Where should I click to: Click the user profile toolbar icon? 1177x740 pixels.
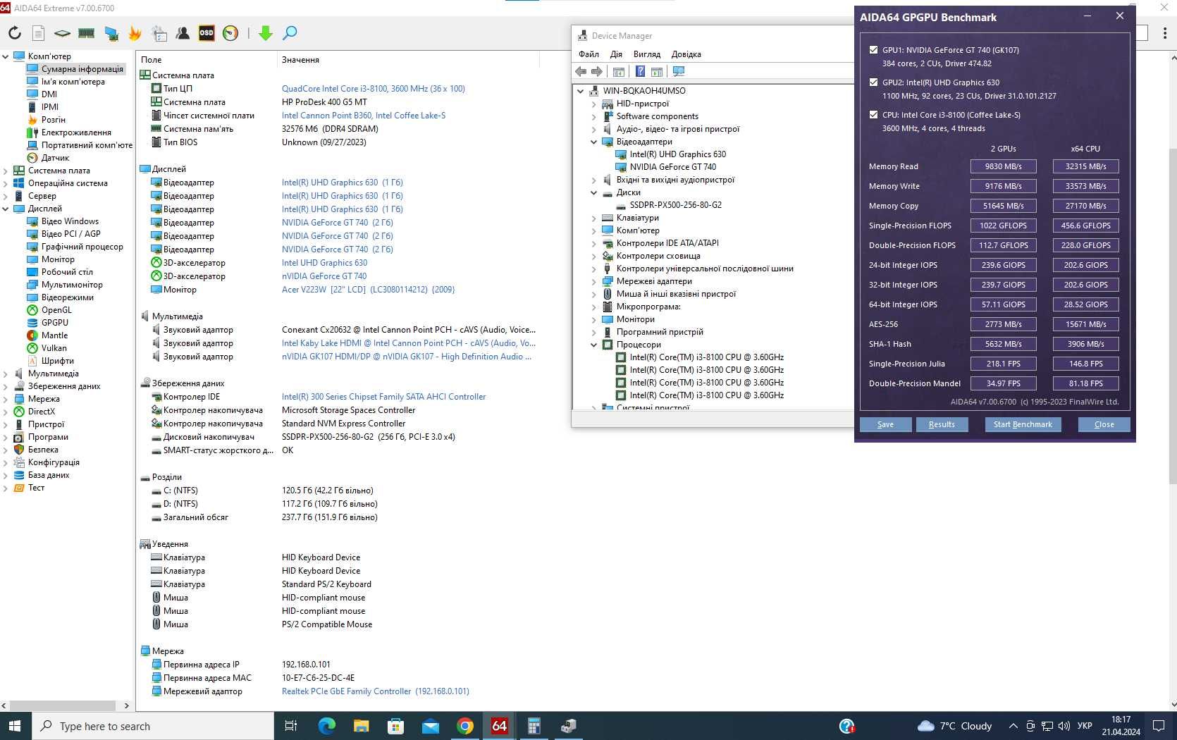(183, 33)
